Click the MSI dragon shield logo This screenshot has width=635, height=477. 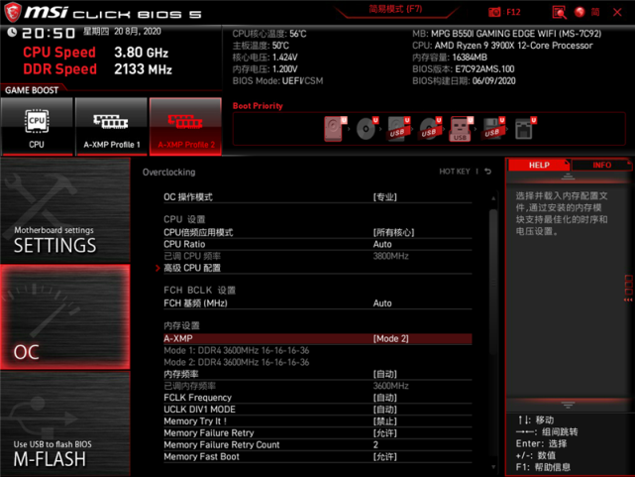(13, 12)
